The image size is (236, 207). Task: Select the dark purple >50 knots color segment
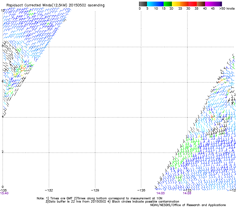tap(221, 4)
